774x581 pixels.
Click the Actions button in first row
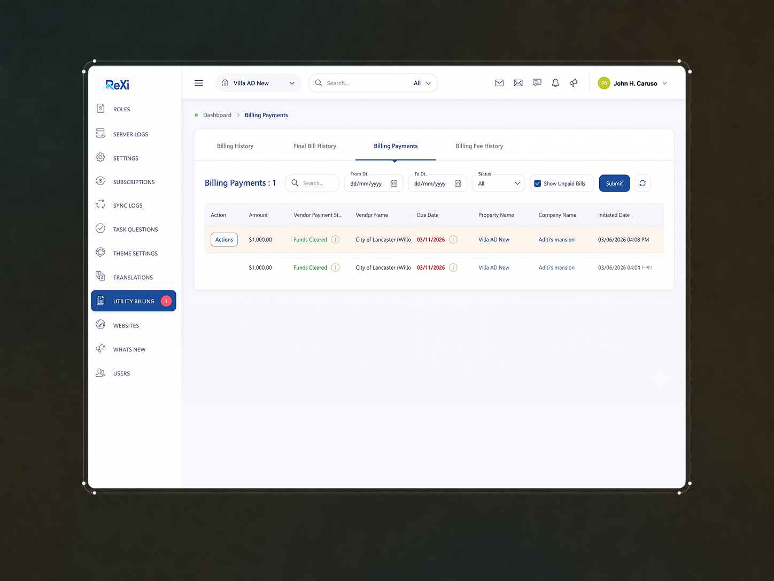point(224,240)
